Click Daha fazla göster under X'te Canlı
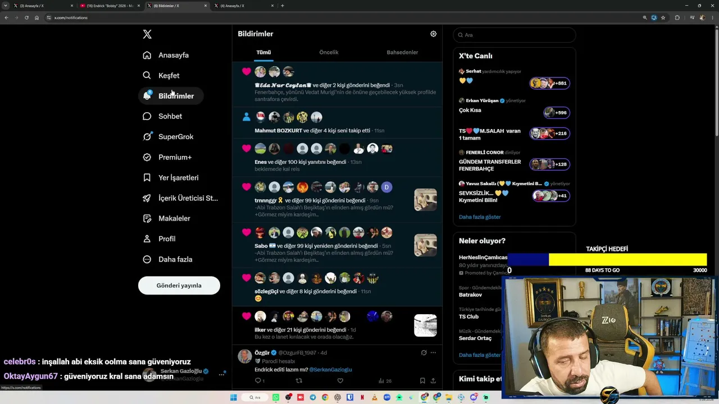This screenshot has height=404, width=719. point(480,217)
